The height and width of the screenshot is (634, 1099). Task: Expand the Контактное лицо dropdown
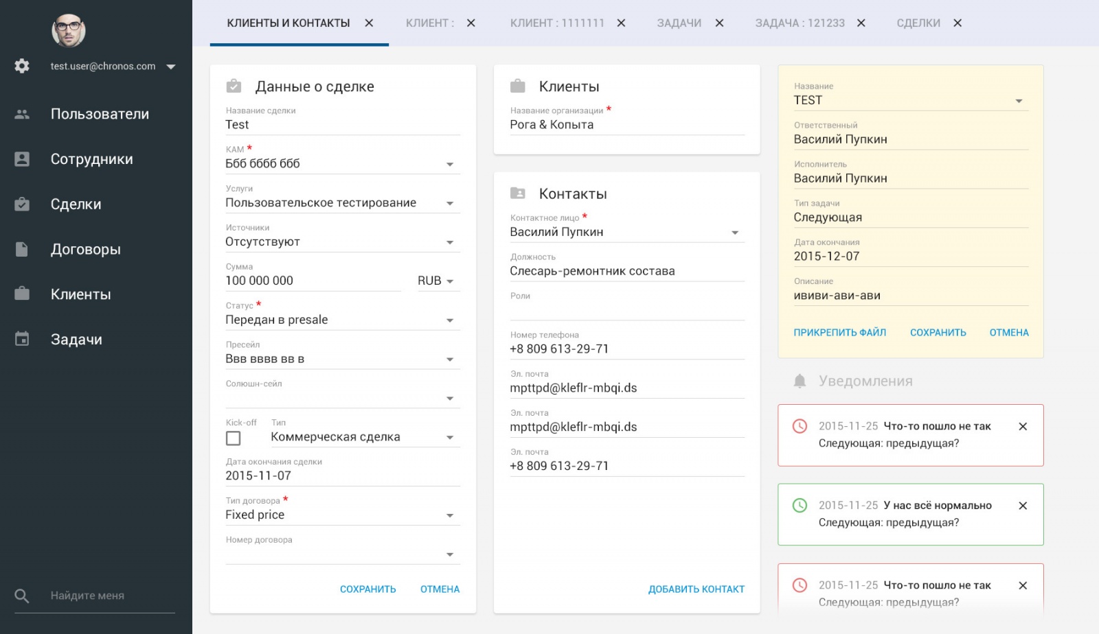(x=735, y=233)
